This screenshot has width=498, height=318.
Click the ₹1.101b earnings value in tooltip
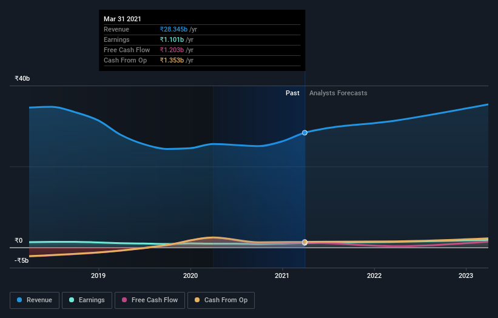(172, 39)
